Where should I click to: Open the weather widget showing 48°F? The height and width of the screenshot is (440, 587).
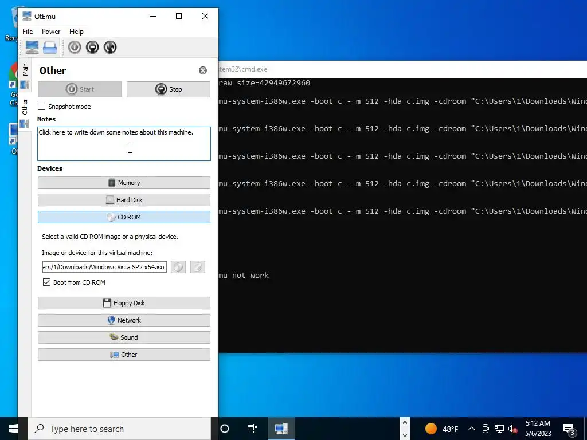coord(442,429)
